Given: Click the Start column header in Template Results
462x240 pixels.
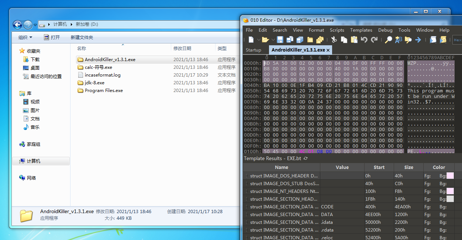Looking at the screenshot, I should pos(379,167).
